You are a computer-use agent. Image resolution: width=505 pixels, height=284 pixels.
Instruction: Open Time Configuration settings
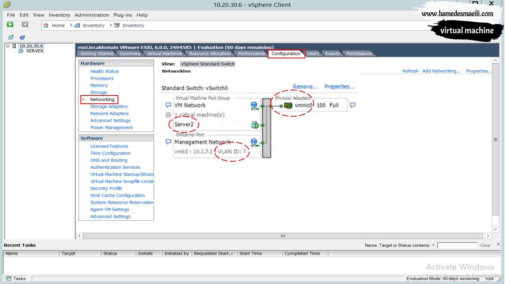[110, 153]
